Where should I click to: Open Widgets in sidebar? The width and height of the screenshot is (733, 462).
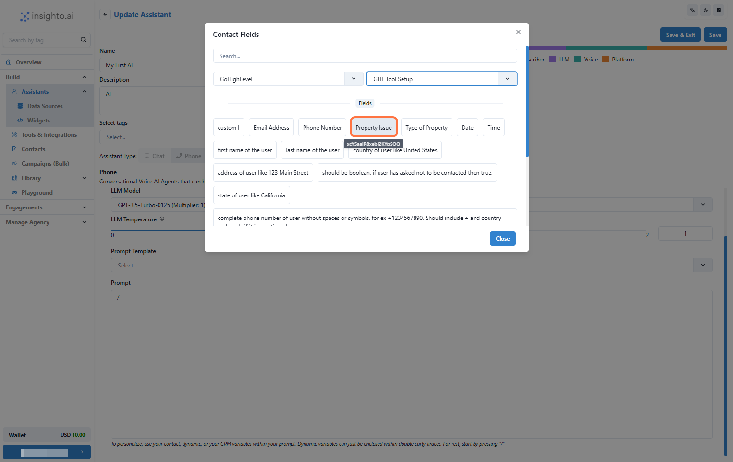[38, 121]
